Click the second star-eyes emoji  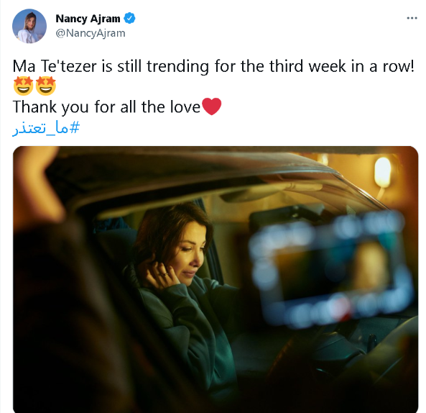tap(46, 86)
